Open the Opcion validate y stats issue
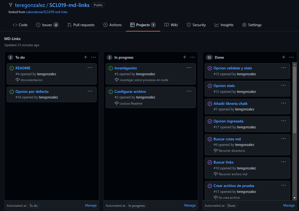299x211 pixels. [233, 68]
